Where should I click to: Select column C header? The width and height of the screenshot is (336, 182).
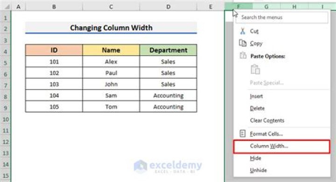tap(111, 7)
